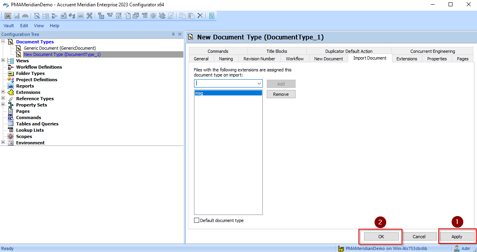Click the OK button
Viewport: 477px width, 252px height.
pyautogui.click(x=381, y=237)
